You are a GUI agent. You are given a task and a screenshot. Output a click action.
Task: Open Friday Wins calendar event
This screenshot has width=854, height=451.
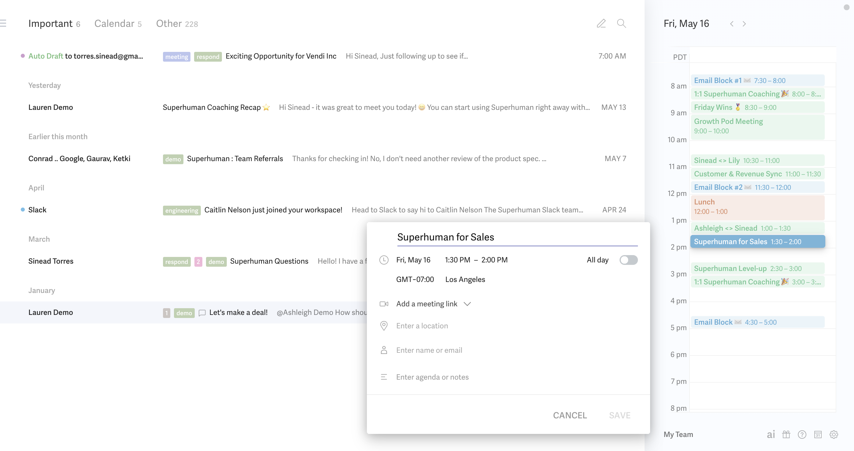[x=758, y=107]
